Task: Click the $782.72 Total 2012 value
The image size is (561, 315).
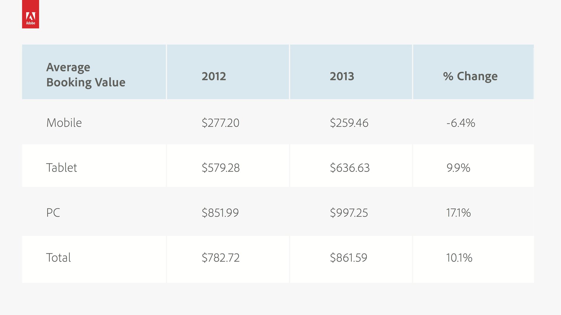Action: [x=221, y=257]
